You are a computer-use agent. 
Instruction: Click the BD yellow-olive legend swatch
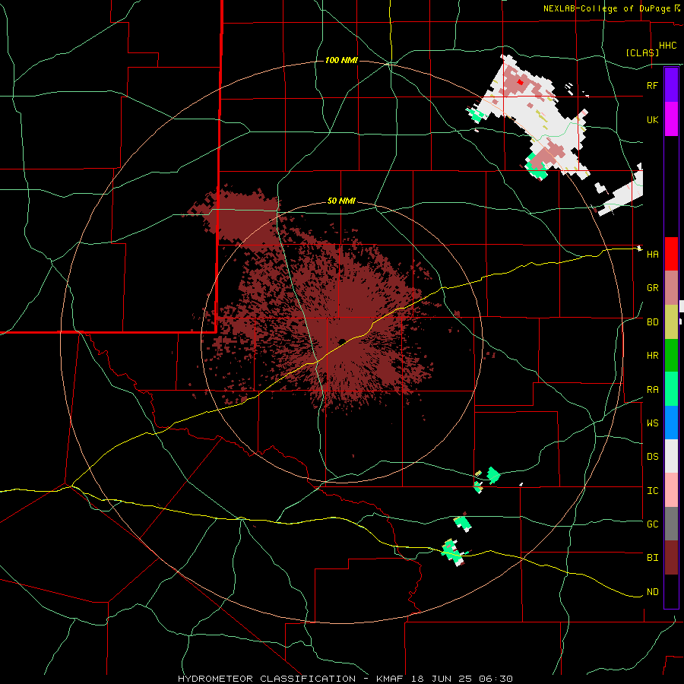671,322
